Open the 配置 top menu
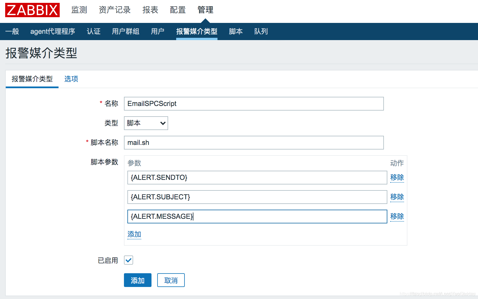The height and width of the screenshot is (299, 478). click(x=178, y=10)
